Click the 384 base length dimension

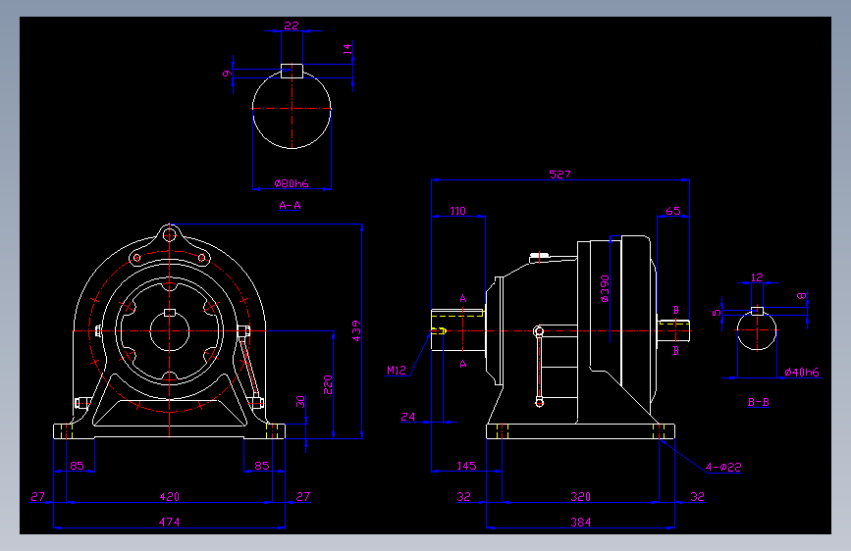point(580,522)
